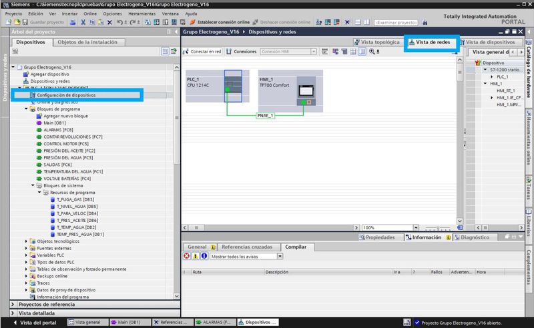The image size is (534, 328).
Task: Expand the Objetos tecnológicos folder
Action: click(x=26, y=241)
